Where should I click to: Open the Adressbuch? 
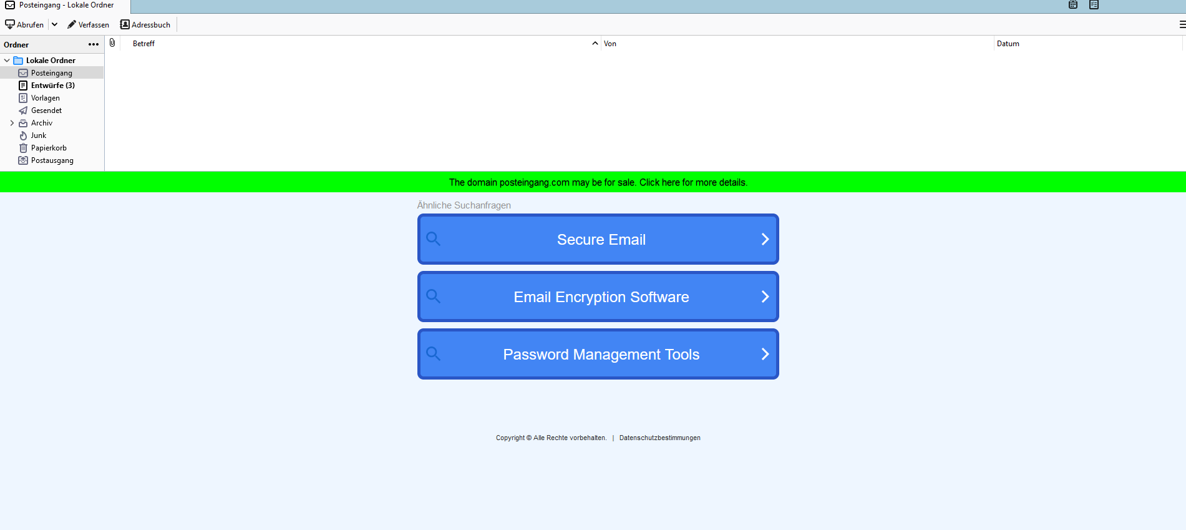145,24
